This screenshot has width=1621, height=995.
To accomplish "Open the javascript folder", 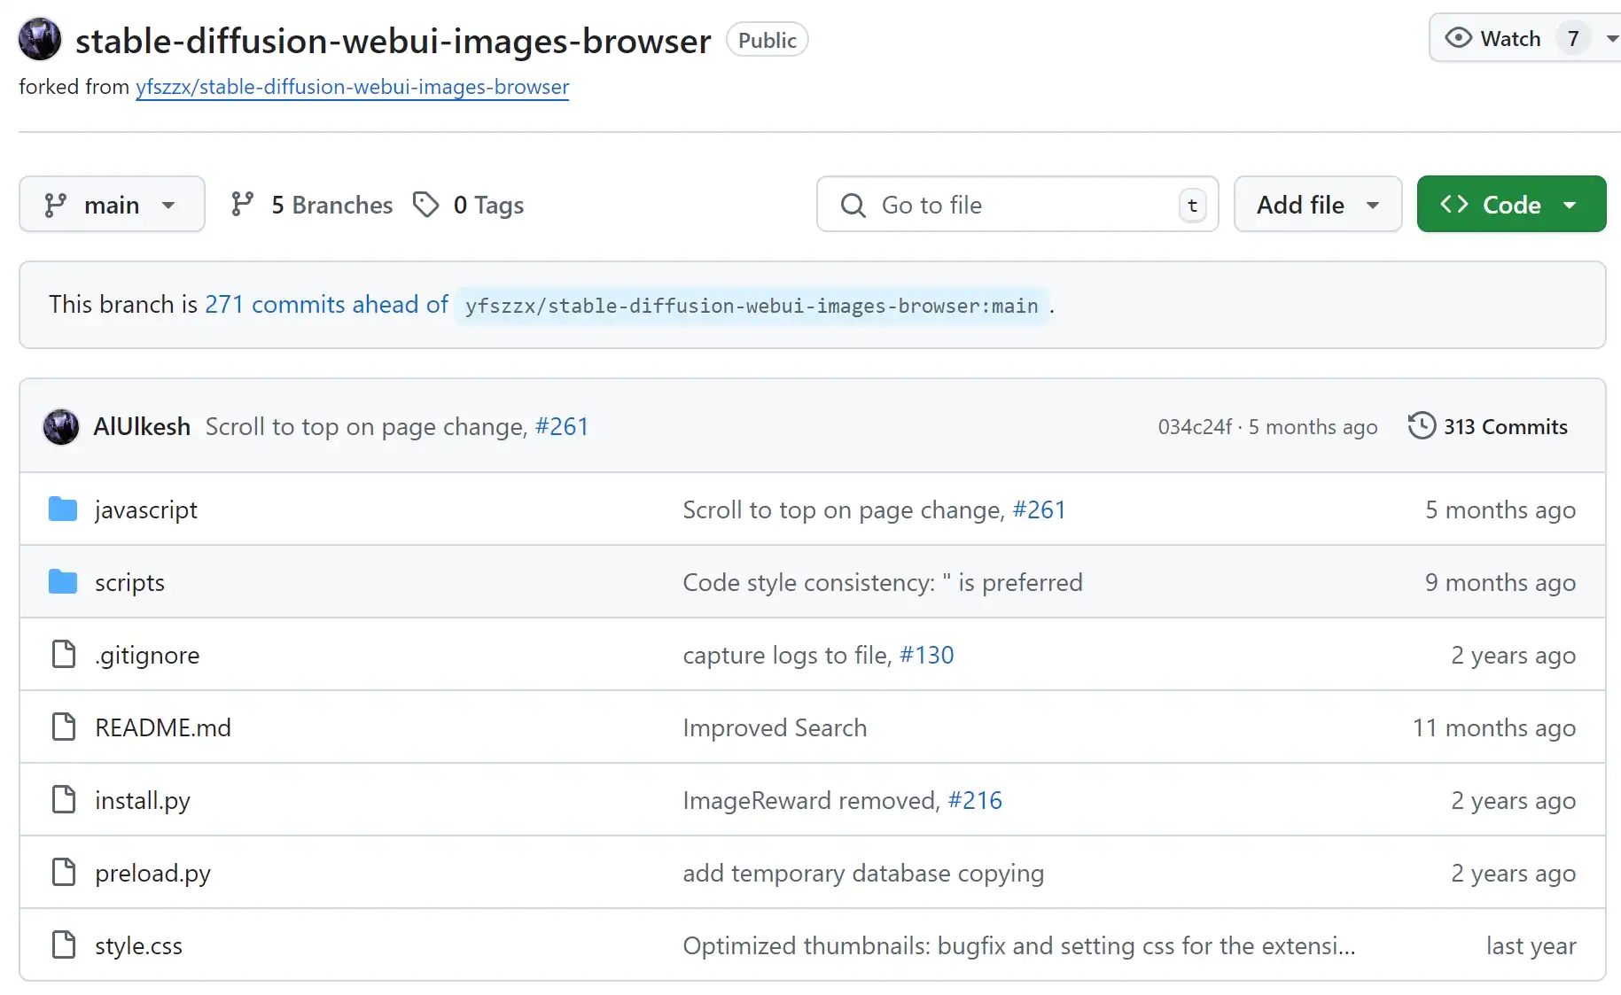I will [x=146, y=510].
